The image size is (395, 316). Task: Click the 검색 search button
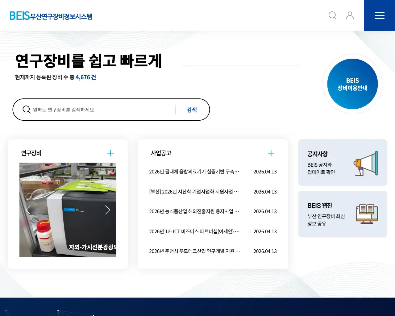(x=192, y=110)
